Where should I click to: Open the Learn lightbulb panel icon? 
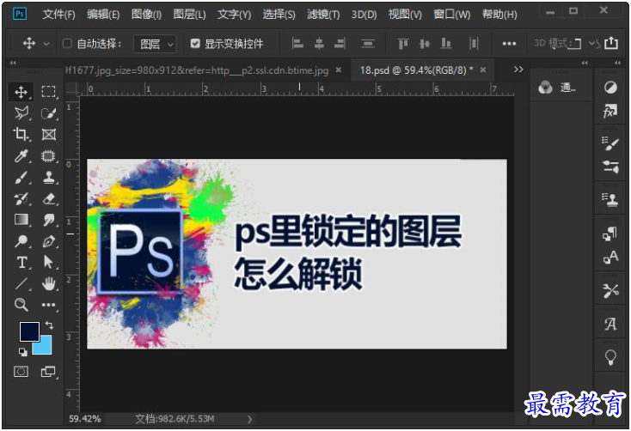click(610, 356)
